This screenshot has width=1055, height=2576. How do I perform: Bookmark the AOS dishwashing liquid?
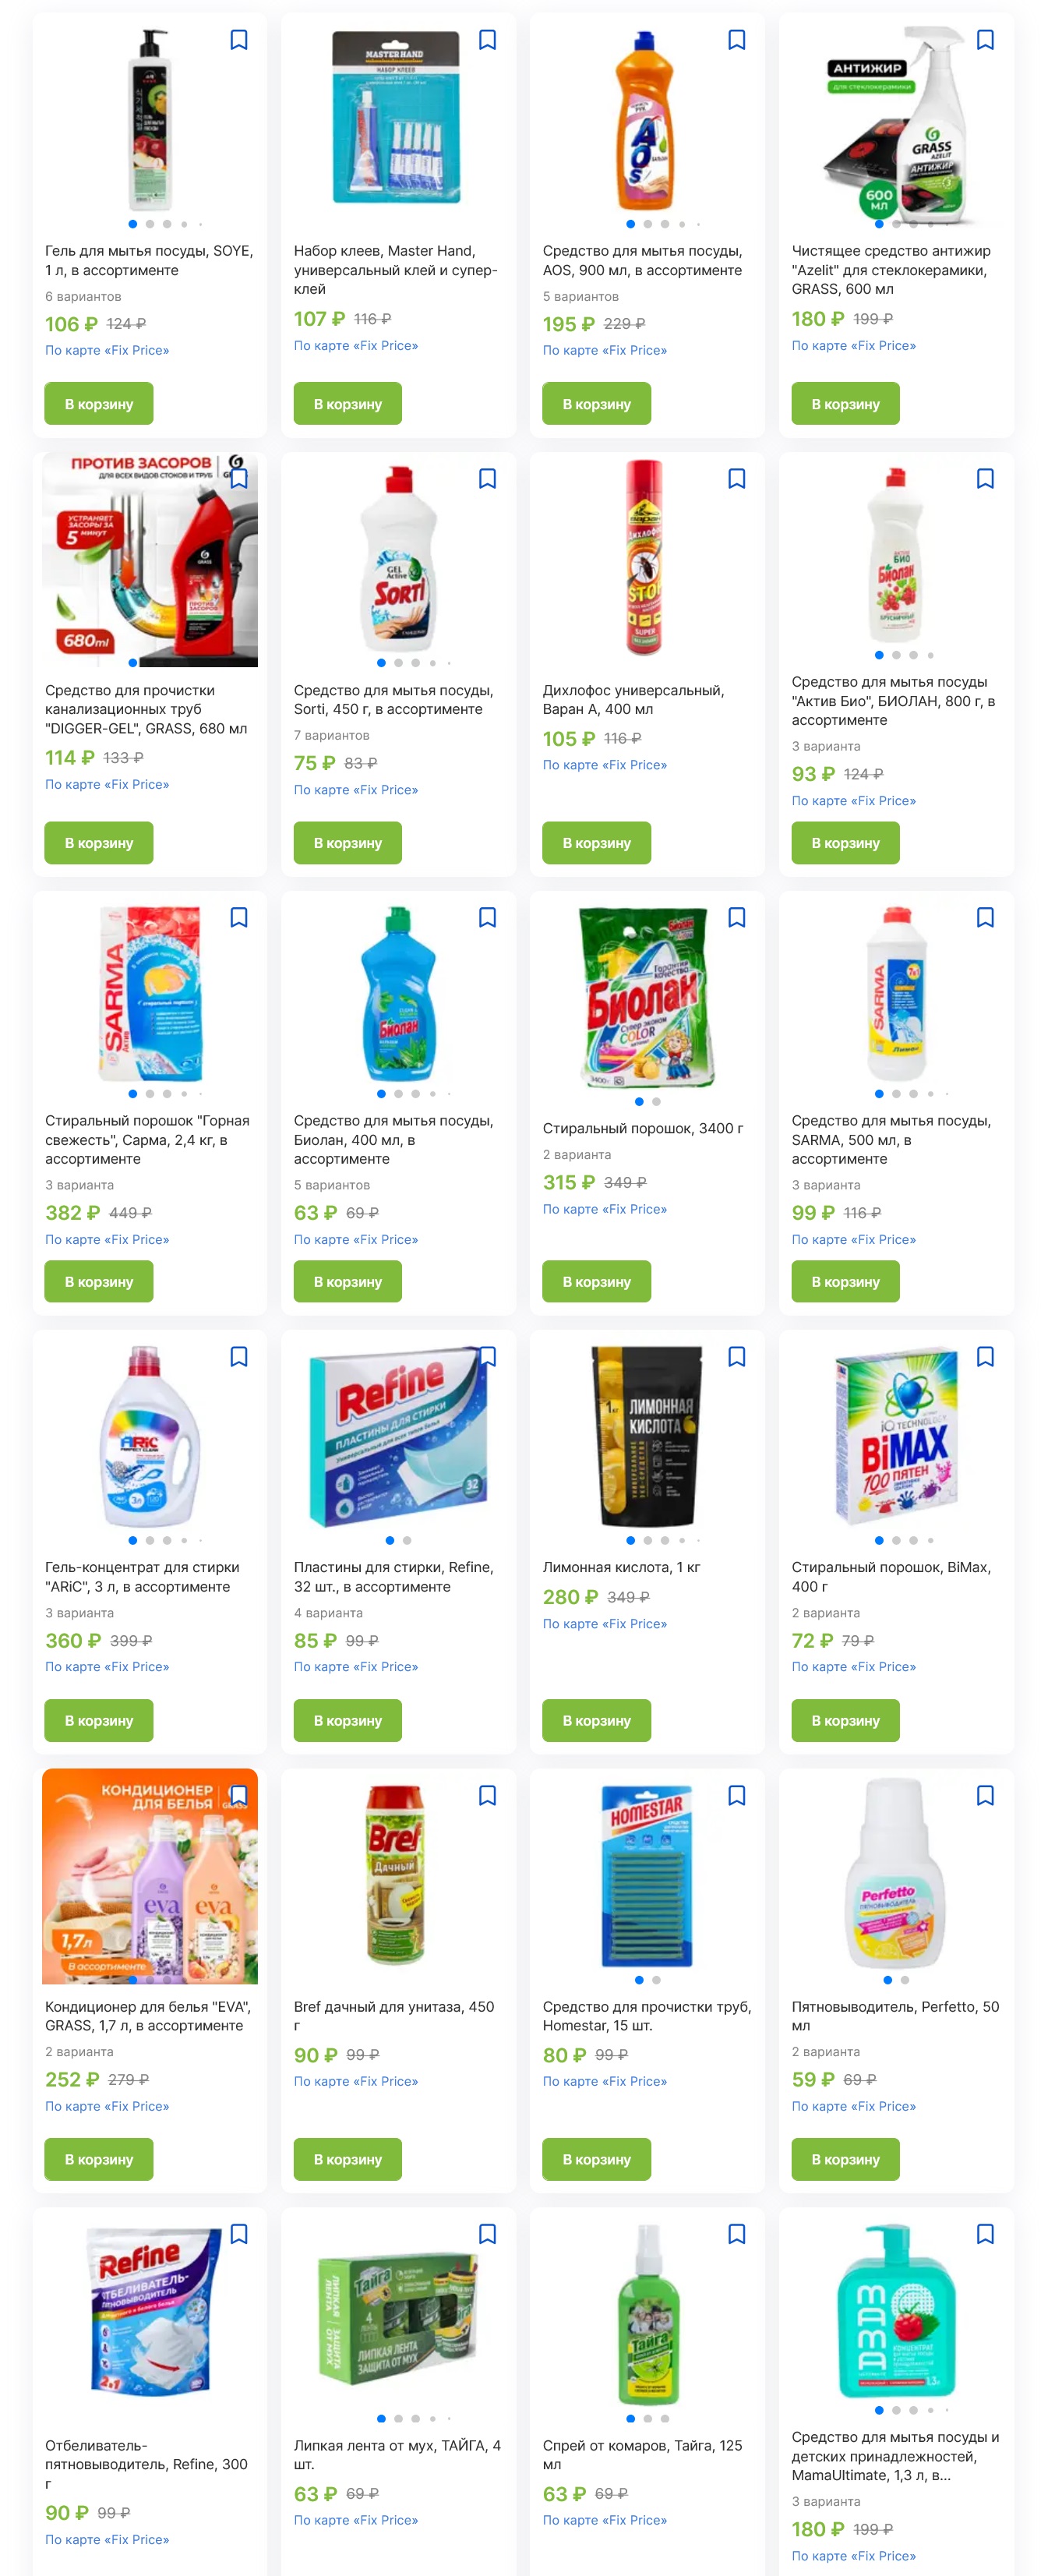736,40
